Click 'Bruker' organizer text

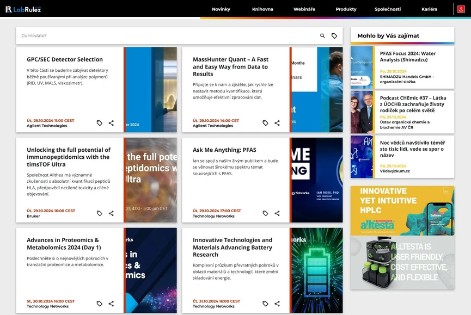pyautogui.click(x=33, y=216)
